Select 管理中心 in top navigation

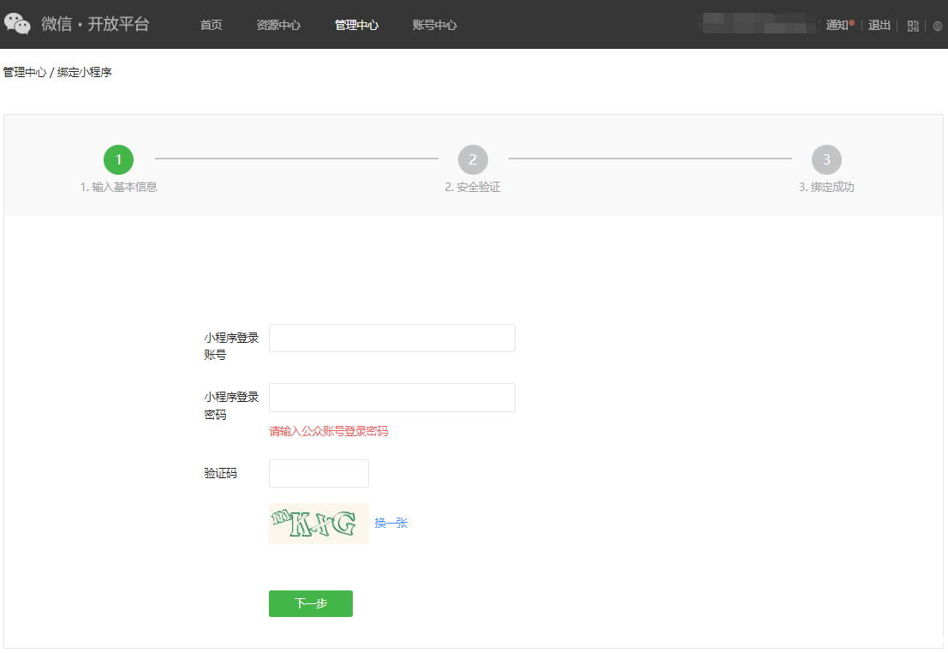356,25
